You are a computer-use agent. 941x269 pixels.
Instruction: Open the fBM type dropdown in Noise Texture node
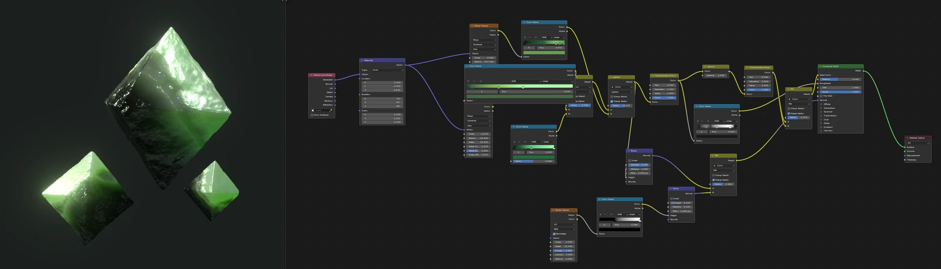[564, 229]
